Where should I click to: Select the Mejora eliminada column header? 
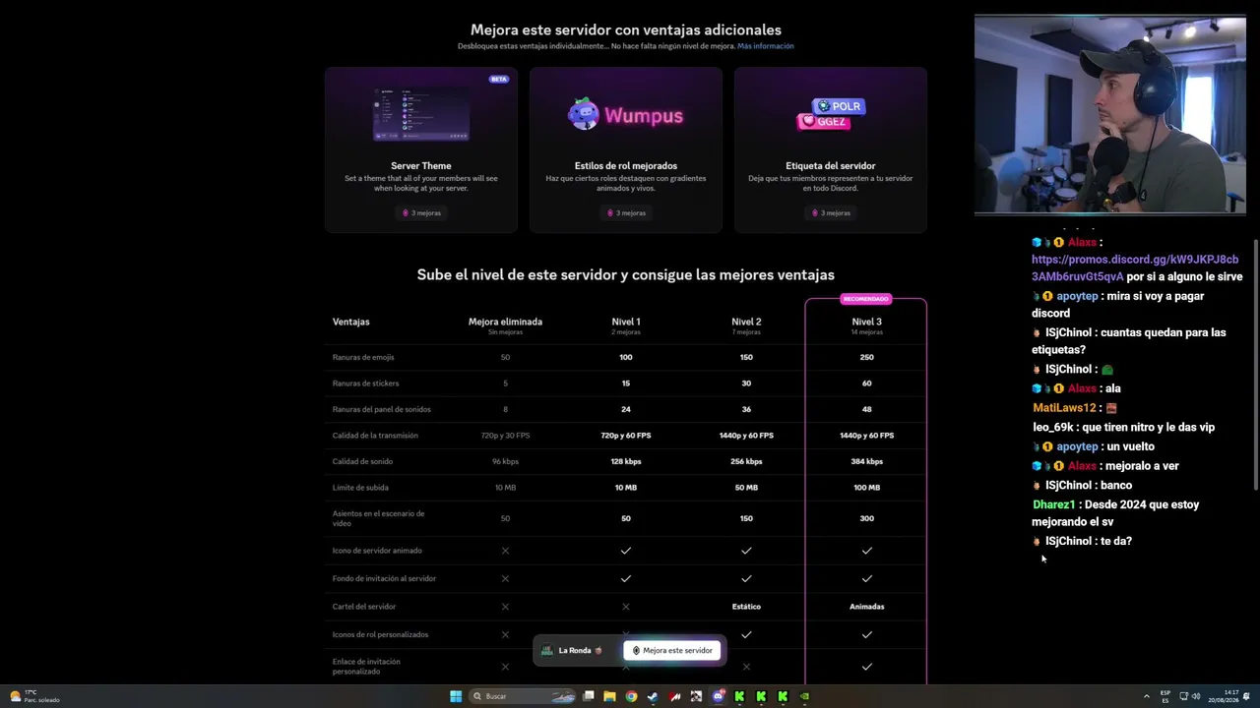tap(505, 324)
